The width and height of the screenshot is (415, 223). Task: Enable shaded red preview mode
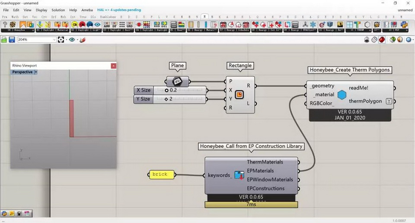pyautogui.click(x=382, y=40)
